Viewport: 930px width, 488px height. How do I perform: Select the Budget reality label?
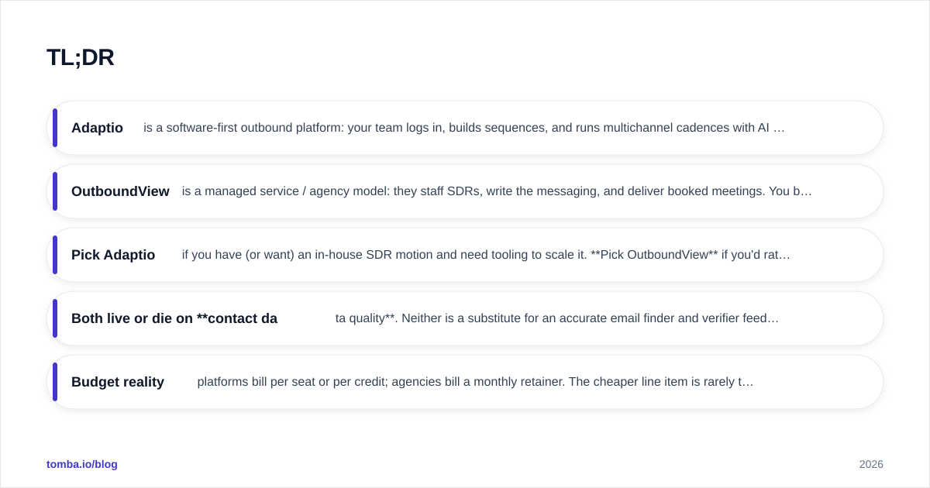[x=118, y=382]
